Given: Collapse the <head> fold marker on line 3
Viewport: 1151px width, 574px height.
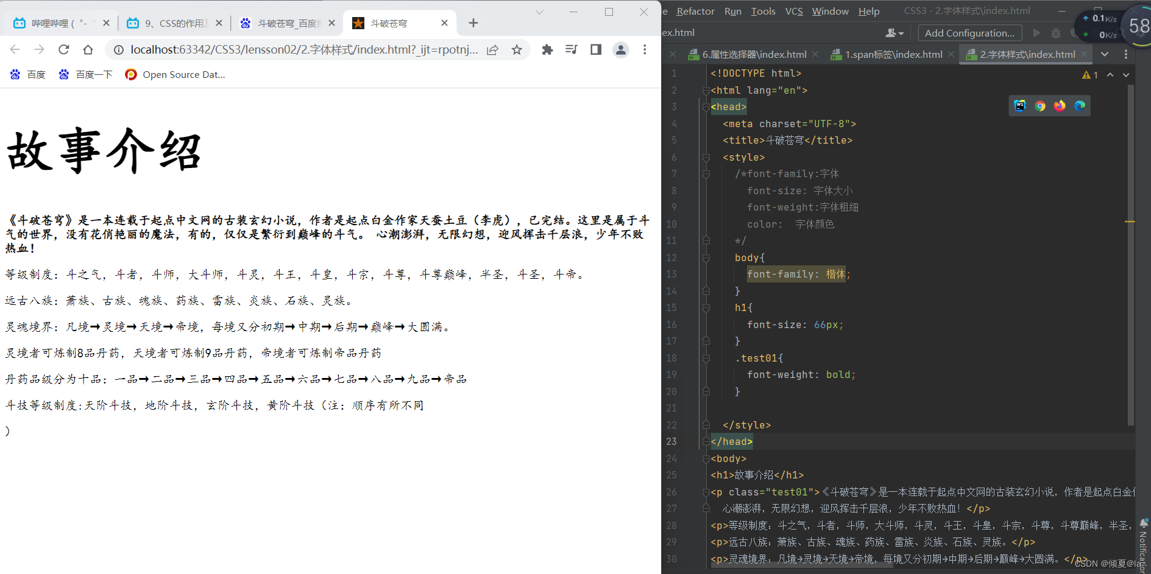Looking at the screenshot, I should point(706,107).
